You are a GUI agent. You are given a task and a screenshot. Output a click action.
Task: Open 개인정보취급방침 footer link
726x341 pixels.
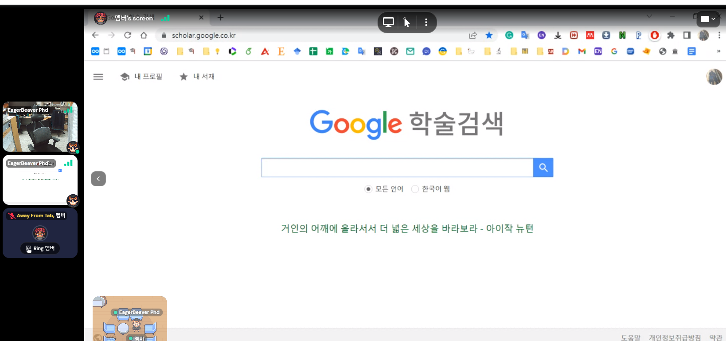pos(675,337)
